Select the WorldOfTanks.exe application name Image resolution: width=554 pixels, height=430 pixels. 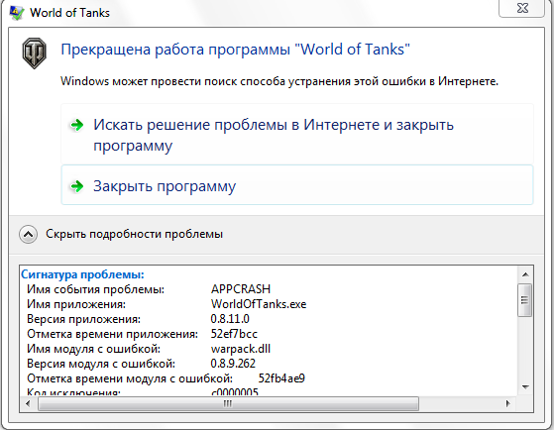pos(259,304)
